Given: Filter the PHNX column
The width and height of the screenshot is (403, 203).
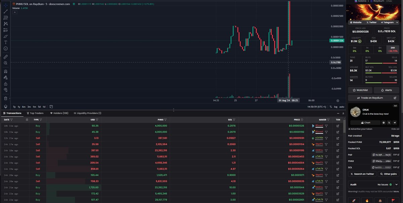Looking at the screenshot, I should coord(166,119).
